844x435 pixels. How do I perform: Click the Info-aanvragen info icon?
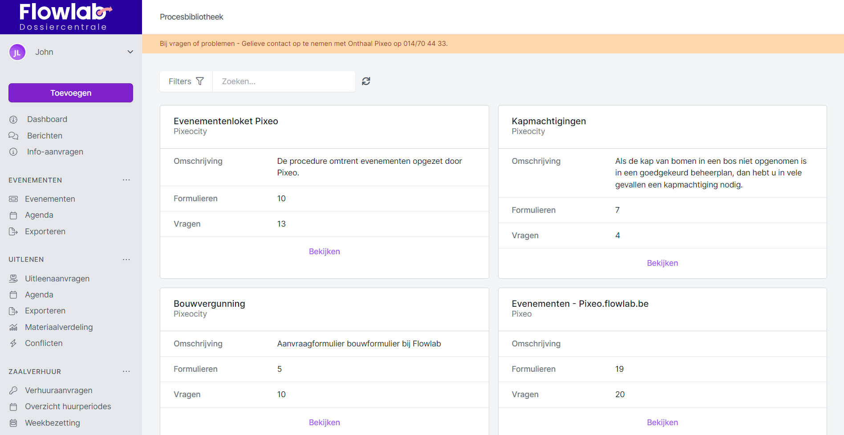click(x=13, y=152)
